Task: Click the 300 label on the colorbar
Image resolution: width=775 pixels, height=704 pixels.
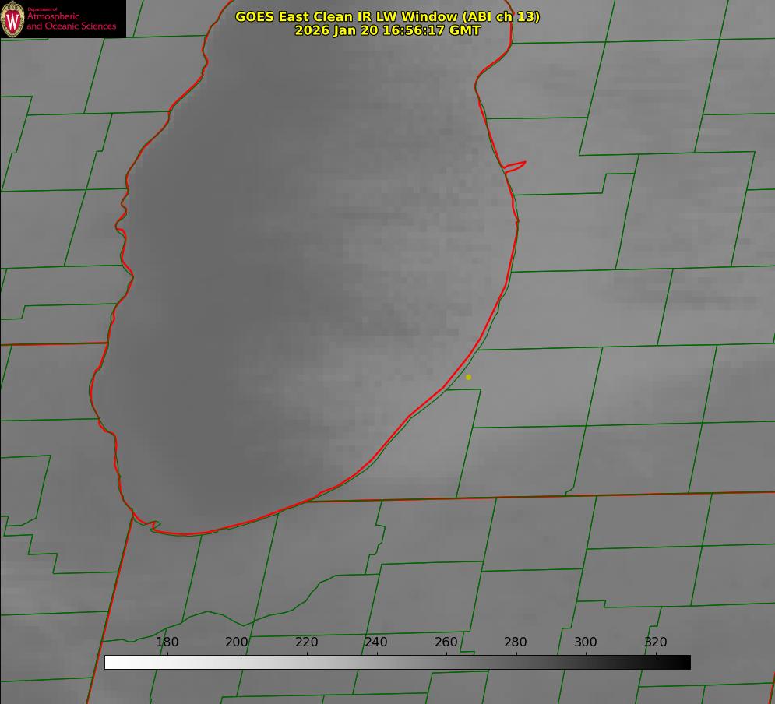Action: (586, 642)
